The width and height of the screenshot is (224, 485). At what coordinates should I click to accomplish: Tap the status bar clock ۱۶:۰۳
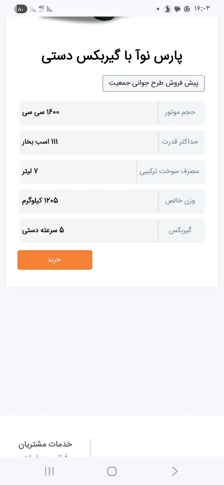point(202,9)
